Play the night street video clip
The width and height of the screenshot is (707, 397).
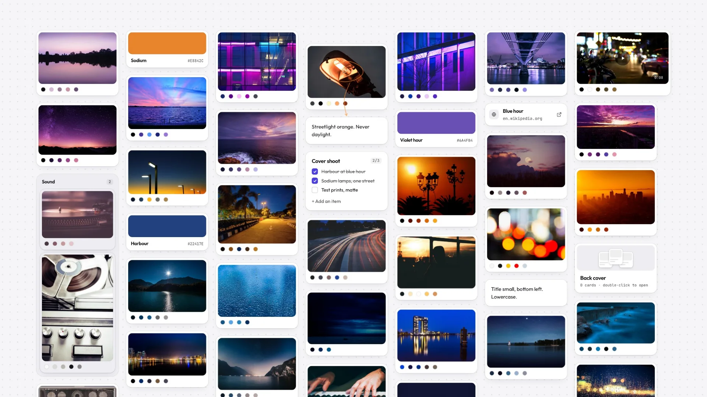[623, 58]
